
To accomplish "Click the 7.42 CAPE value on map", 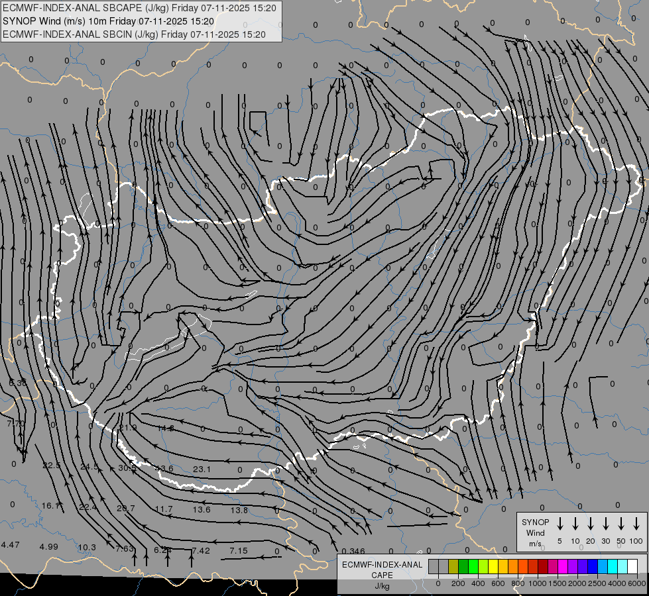I will point(201,550).
